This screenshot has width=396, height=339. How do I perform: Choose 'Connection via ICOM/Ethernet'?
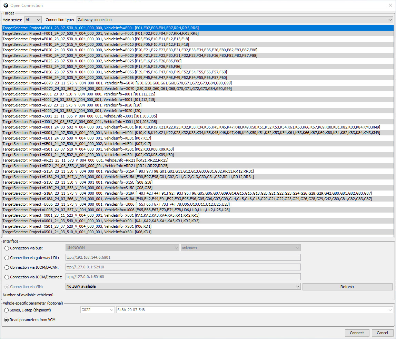(x=6, y=276)
